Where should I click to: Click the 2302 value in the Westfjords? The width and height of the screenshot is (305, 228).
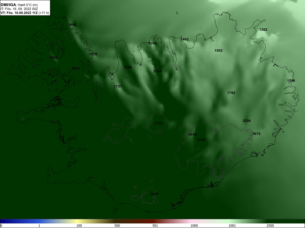[53, 57]
